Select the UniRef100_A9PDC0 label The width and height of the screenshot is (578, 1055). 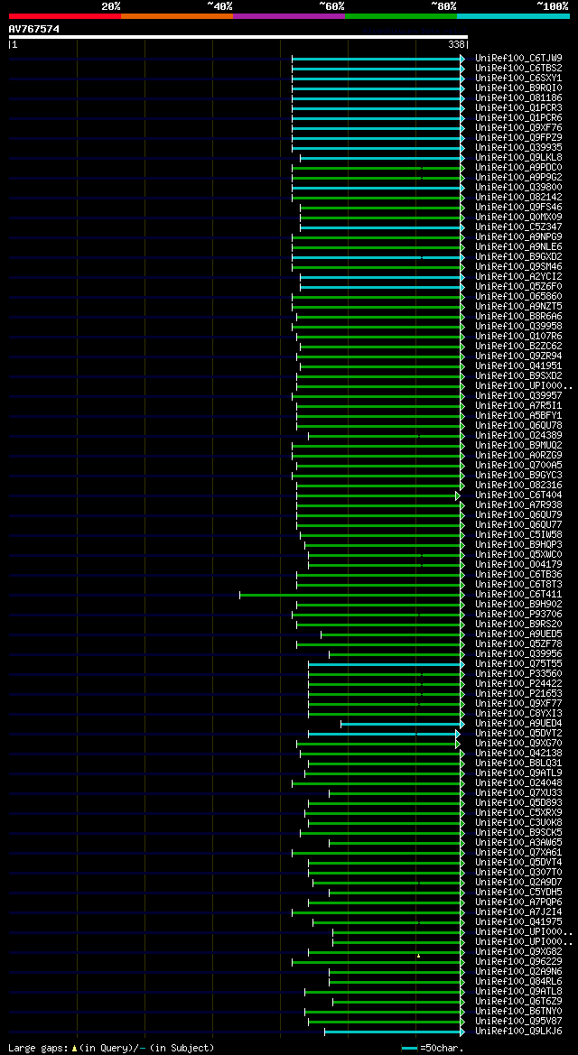pos(518,168)
